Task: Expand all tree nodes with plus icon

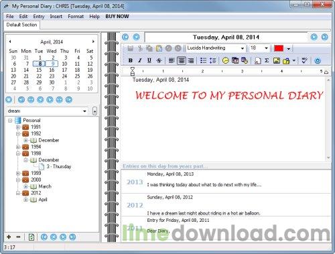Action: (x=9, y=237)
